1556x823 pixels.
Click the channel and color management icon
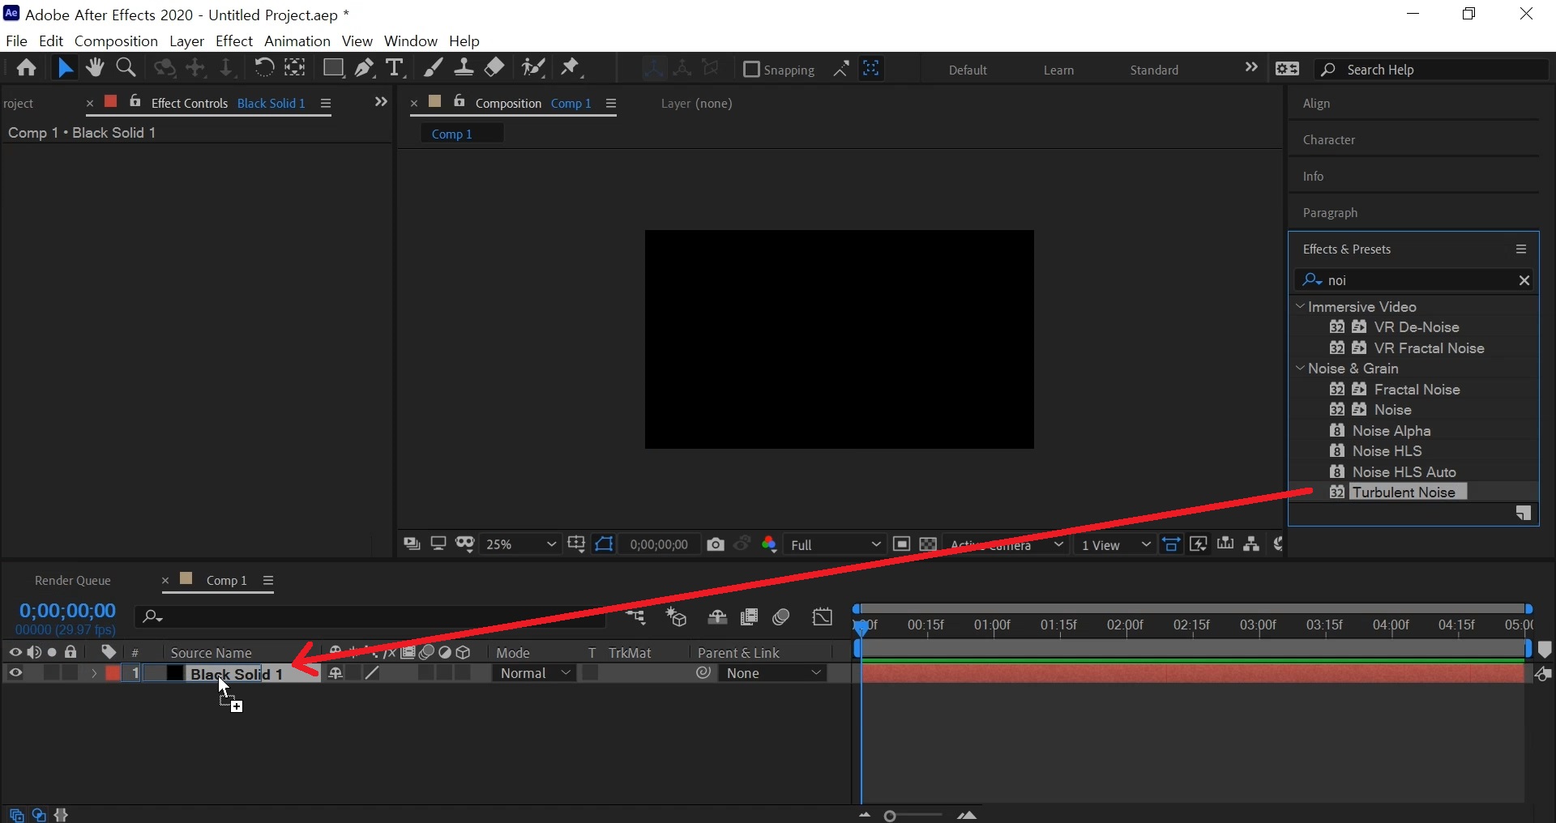click(770, 544)
